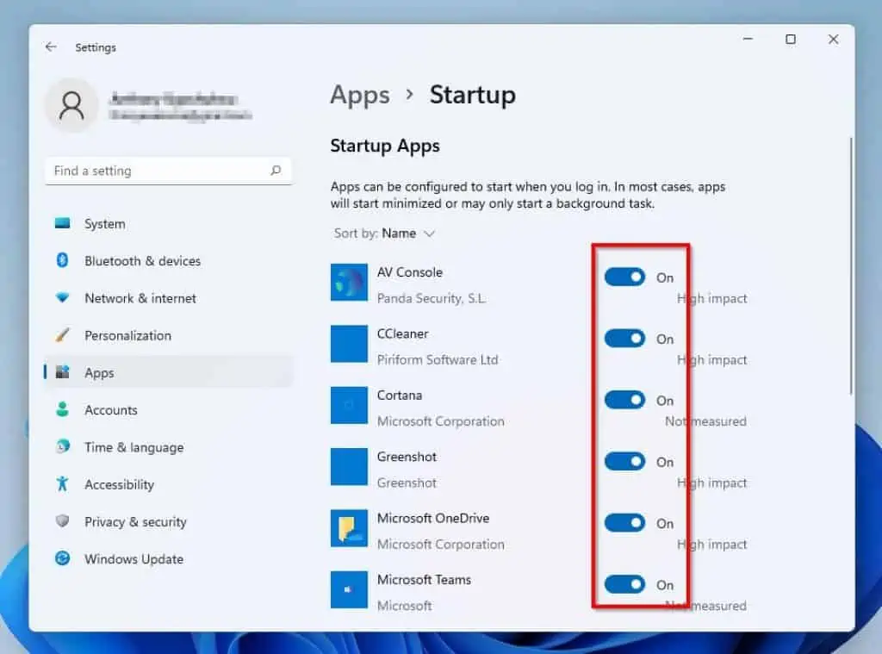
Task: Click Apps in the breadcrumb header
Action: [x=359, y=95]
